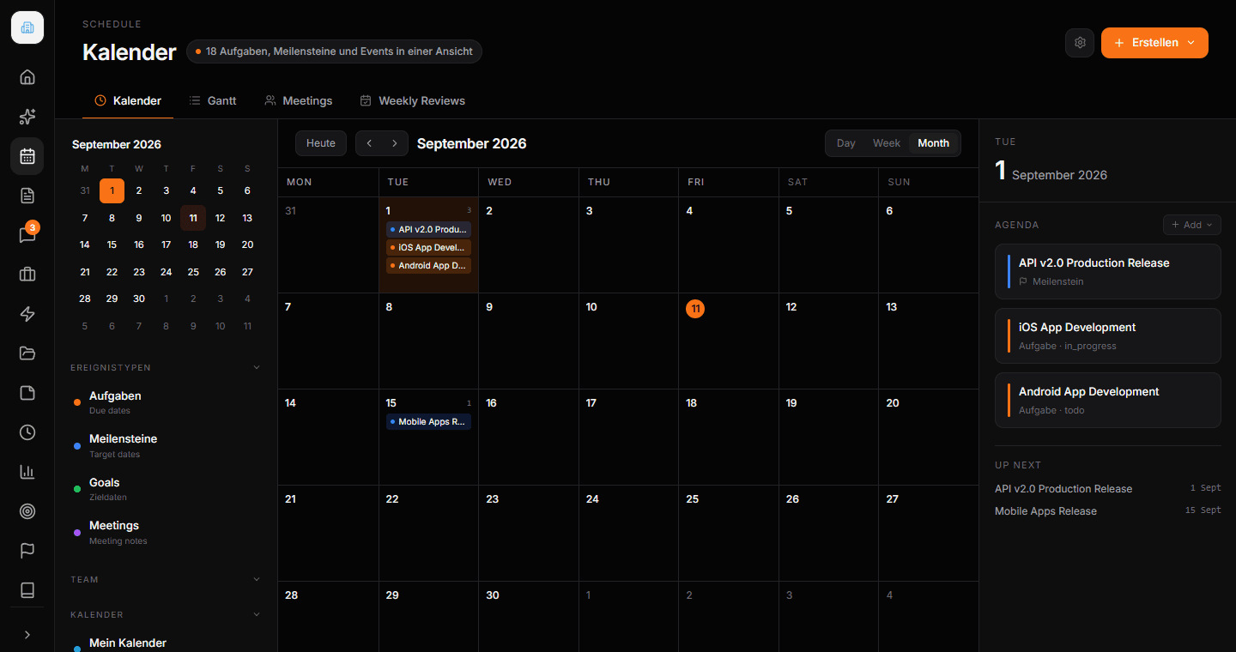This screenshot has height=652, width=1236.
Task: Open the Weekly Reviews tab
Action: pyautogui.click(x=412, y=100)
